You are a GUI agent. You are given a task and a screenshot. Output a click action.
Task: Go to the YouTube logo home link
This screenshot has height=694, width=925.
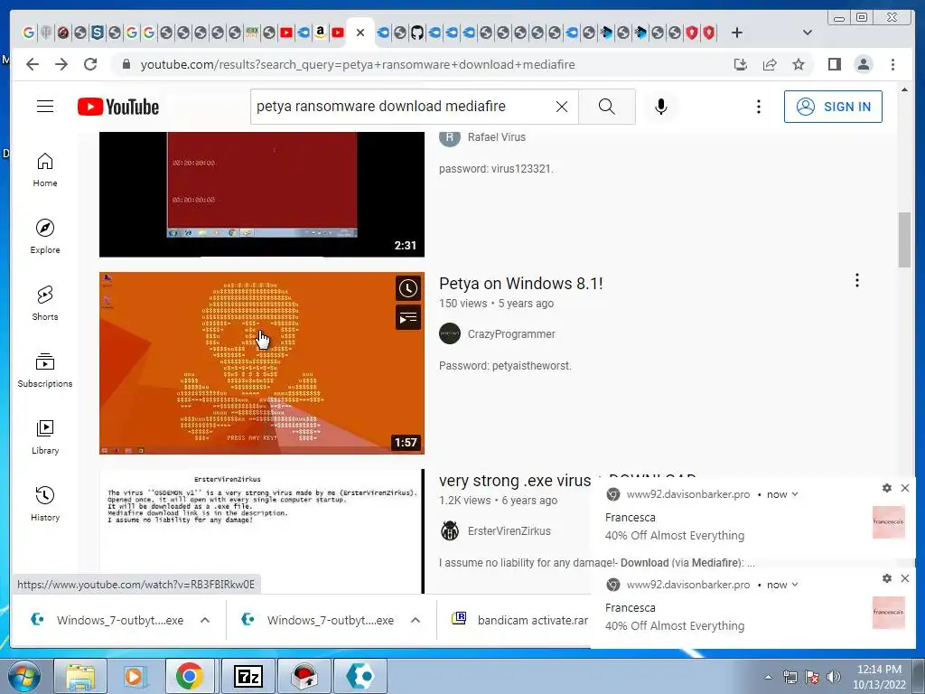[x=118, y=107]
